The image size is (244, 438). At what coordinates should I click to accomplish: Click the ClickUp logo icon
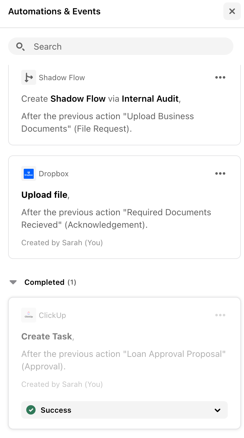click(29, 315)
